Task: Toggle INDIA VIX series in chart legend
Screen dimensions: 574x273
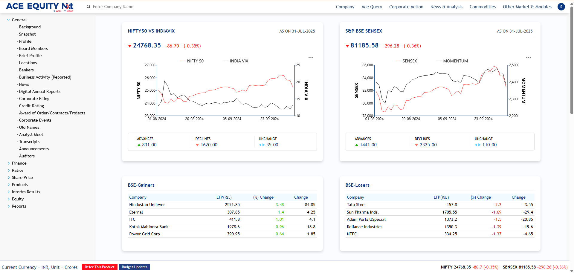Action: (236, 61)
